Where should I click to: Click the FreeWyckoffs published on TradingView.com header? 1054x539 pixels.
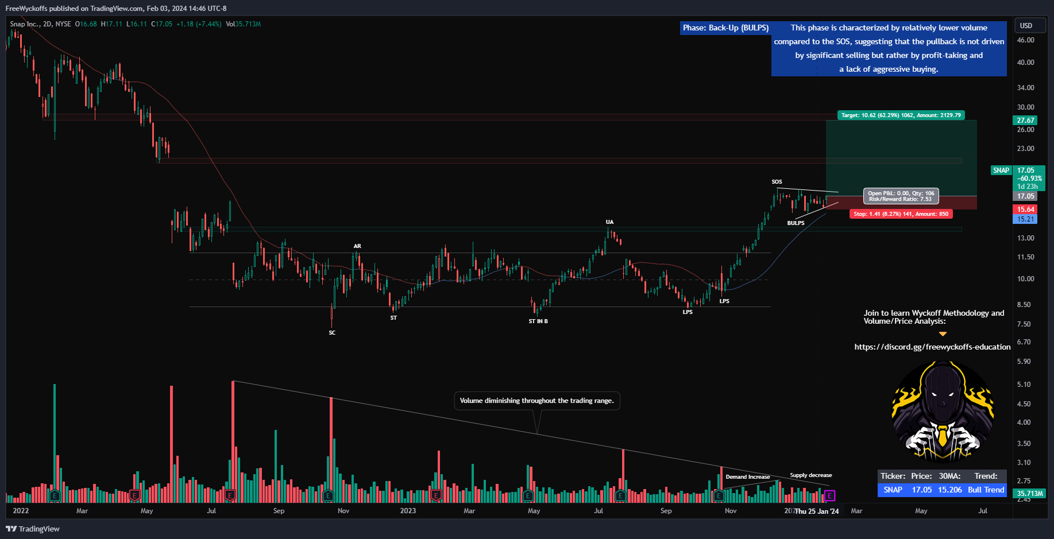[116, 9]
